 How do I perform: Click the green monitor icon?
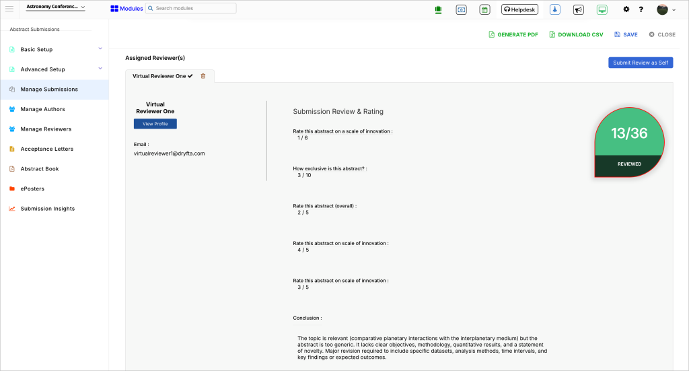click(602, 9)
